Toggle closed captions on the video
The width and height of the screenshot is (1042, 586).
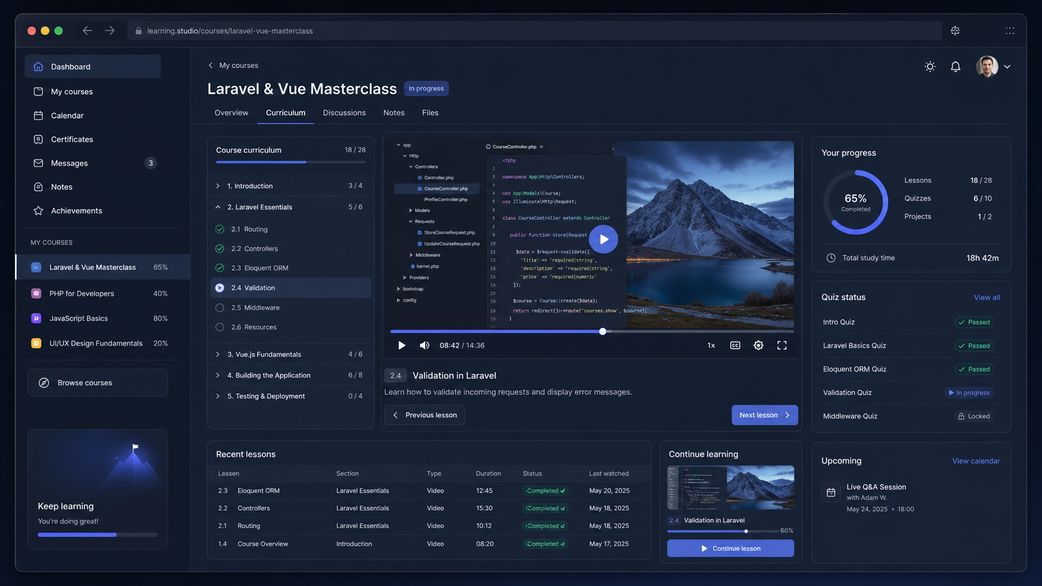tap(735, 346)
